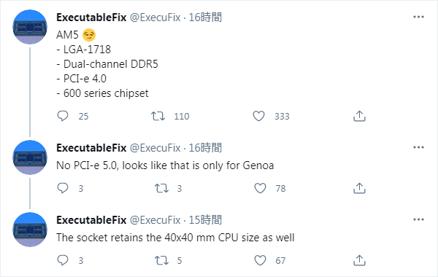
Task: Reply to the AM5 tweet
Action: tap(63, 116)
